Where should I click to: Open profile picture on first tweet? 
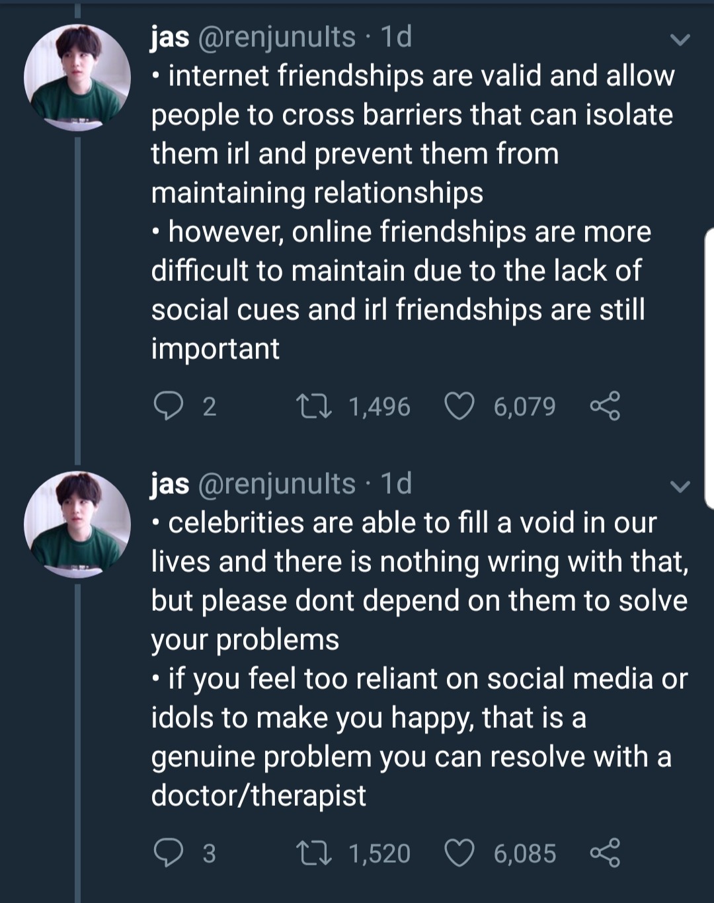77,77
